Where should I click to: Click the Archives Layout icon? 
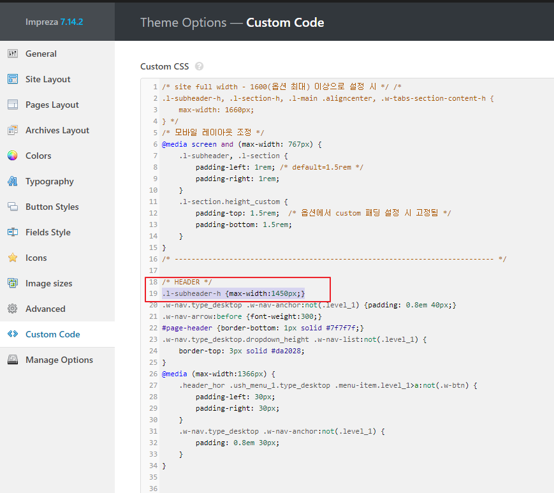(13, 130)
